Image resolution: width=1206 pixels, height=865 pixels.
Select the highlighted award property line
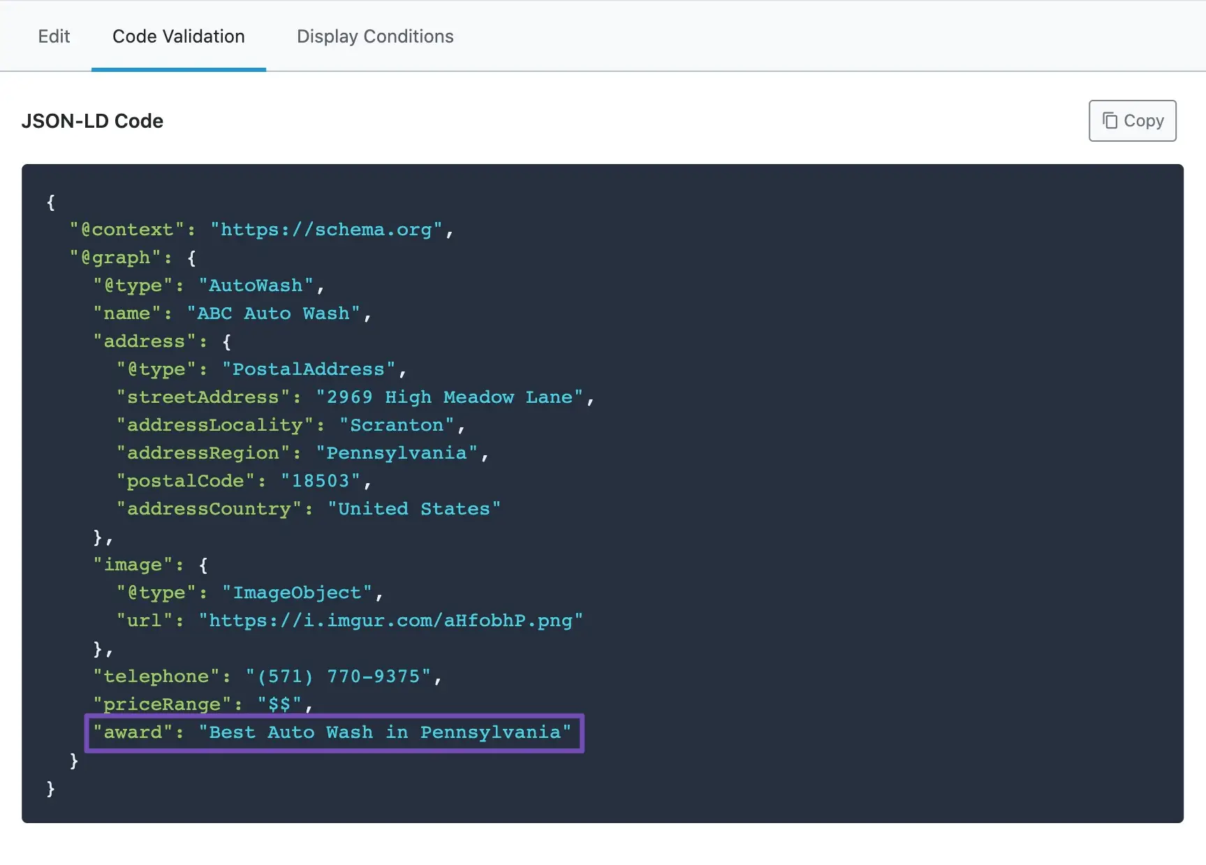click(334, 732)
